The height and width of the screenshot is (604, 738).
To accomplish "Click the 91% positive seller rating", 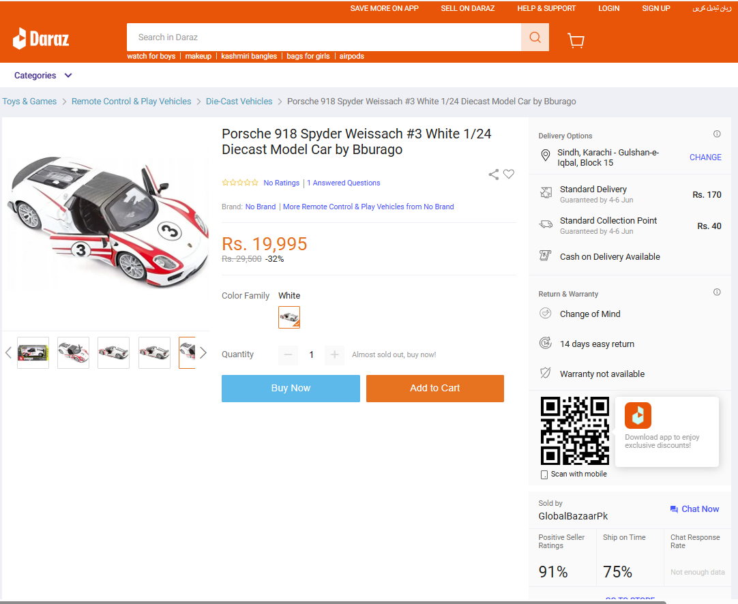I will pyautogui.click(x=553, y=572).
